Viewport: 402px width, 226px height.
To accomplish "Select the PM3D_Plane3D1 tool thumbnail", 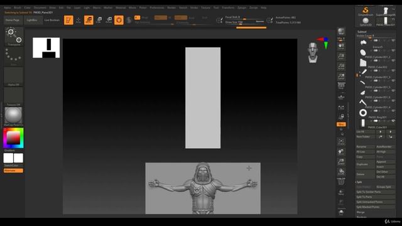I will pyautogui.click(x=385, y=21).
